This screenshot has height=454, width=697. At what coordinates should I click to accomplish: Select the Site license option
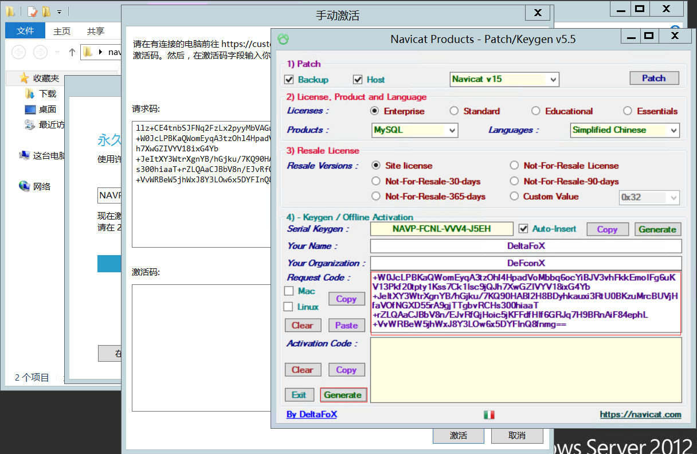coord(376,166)
